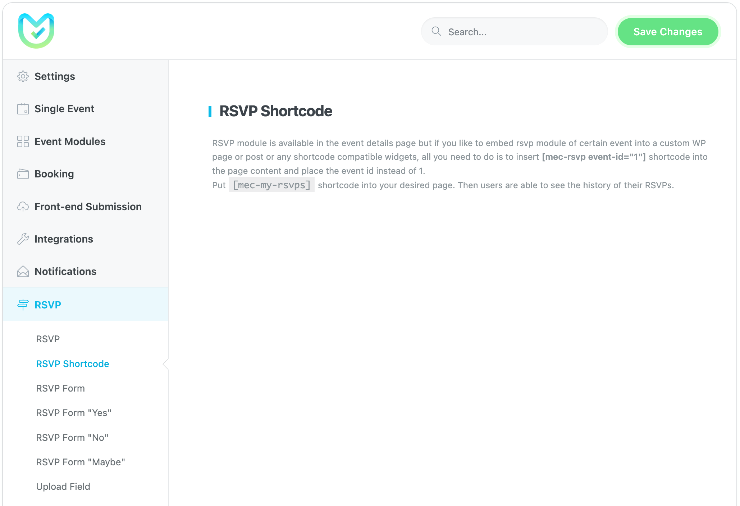740x506 pixels.
Task: Open the Event Modules menu section
Action: tap(70, 141)
